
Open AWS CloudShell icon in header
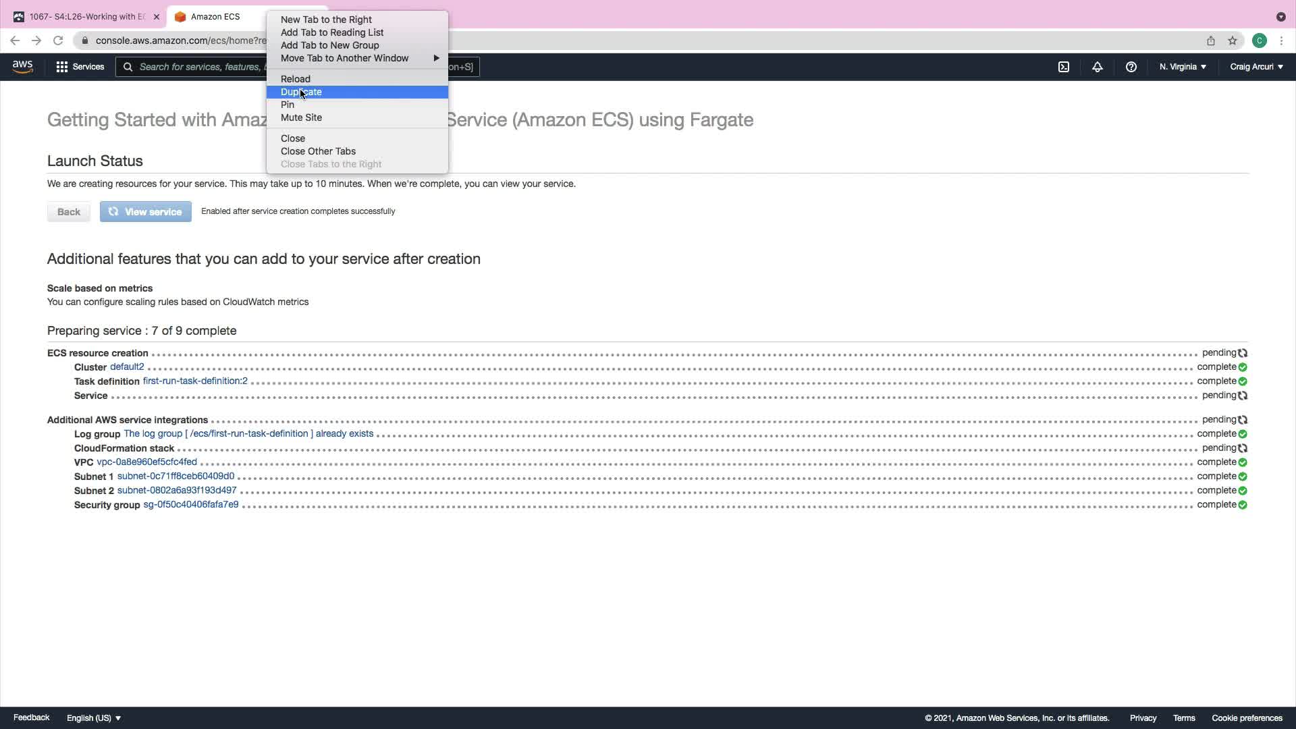point(1063,67)
